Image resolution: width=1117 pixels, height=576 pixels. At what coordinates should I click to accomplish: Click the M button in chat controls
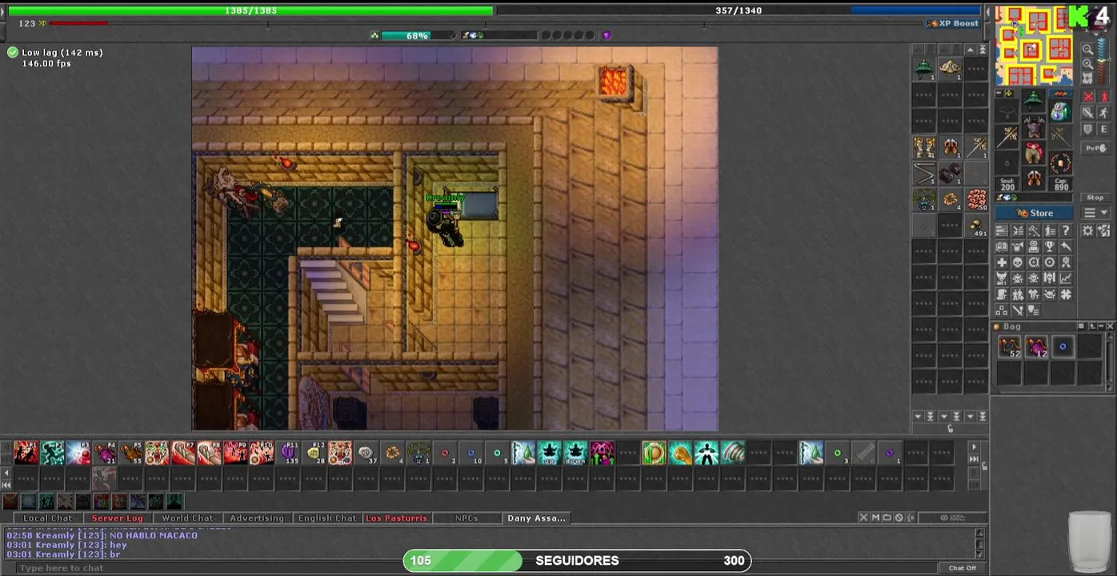(875, 518)
